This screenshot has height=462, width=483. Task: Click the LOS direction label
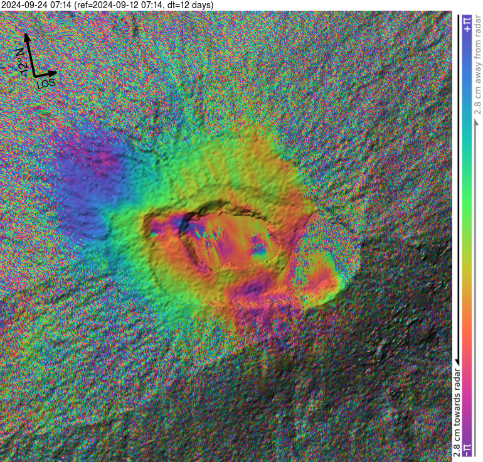tap(46, 83)
